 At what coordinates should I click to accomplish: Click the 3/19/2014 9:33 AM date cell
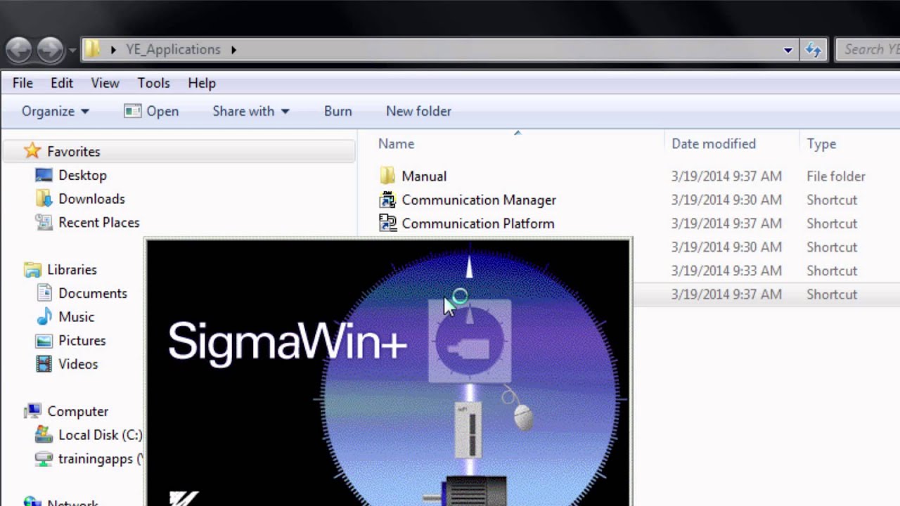(x=726, y=271)
